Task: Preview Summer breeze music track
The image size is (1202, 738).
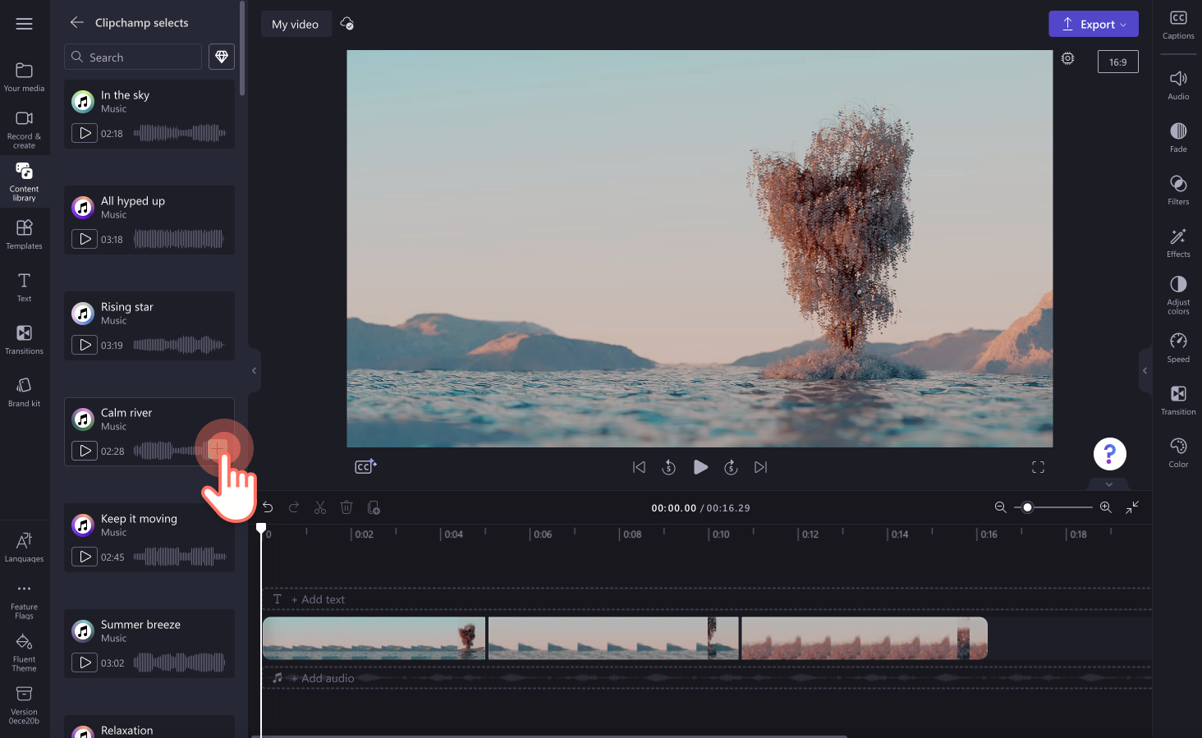Action: click(85, 662)
